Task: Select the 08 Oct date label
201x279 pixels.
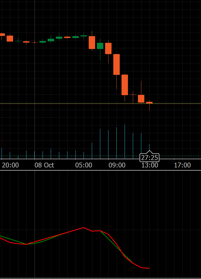Action: coord(44,165)
